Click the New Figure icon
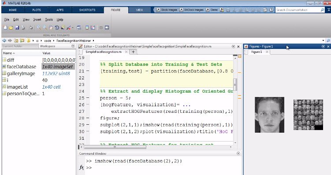 pos(5,28)
